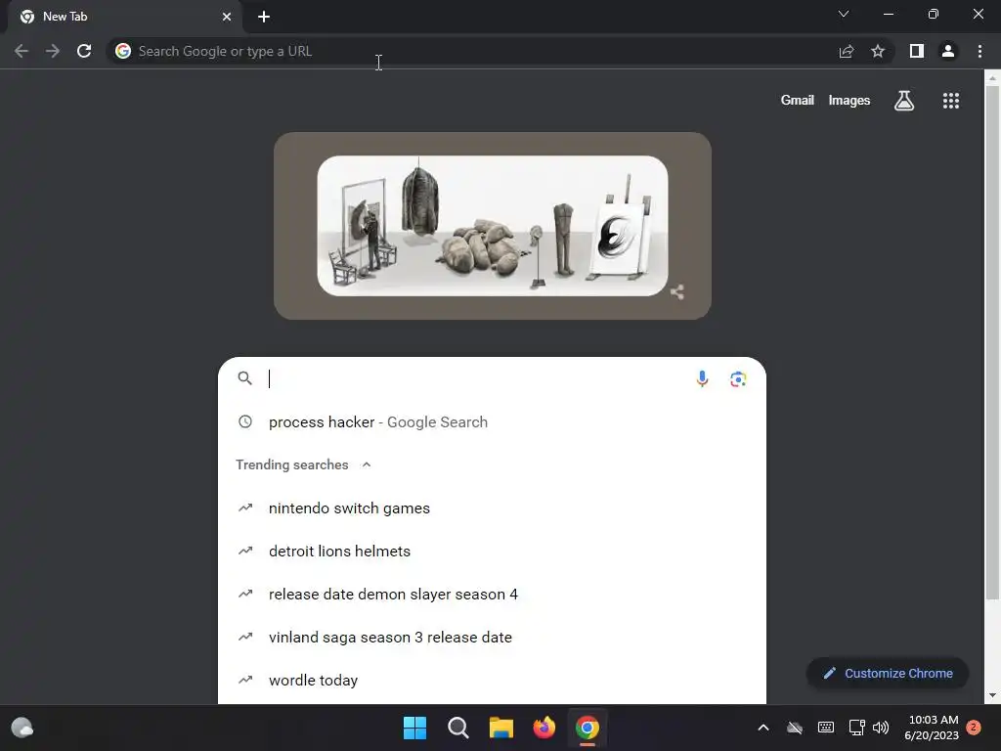Click the scrollbar down arrow
Viewport: 1001px width, 751px height.
pos(992,695)
